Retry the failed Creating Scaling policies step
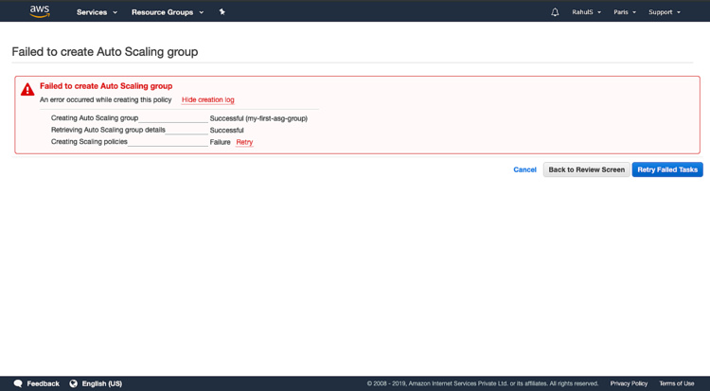The height and width of the screenshot is (391, 710). (x=244, y=142)
